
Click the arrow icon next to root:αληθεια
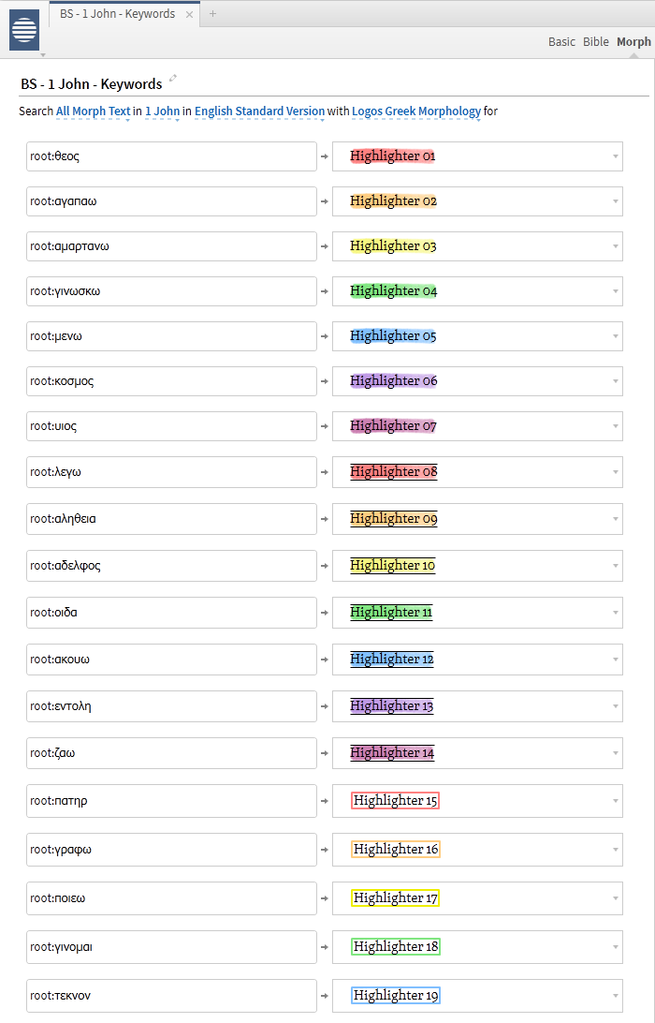click(x=325, y=519)
